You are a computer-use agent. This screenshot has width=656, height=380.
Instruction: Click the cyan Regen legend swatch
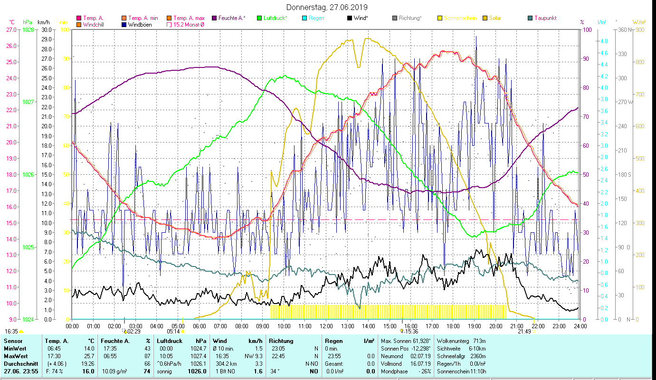pyautogui.click(x=304, y=18)
